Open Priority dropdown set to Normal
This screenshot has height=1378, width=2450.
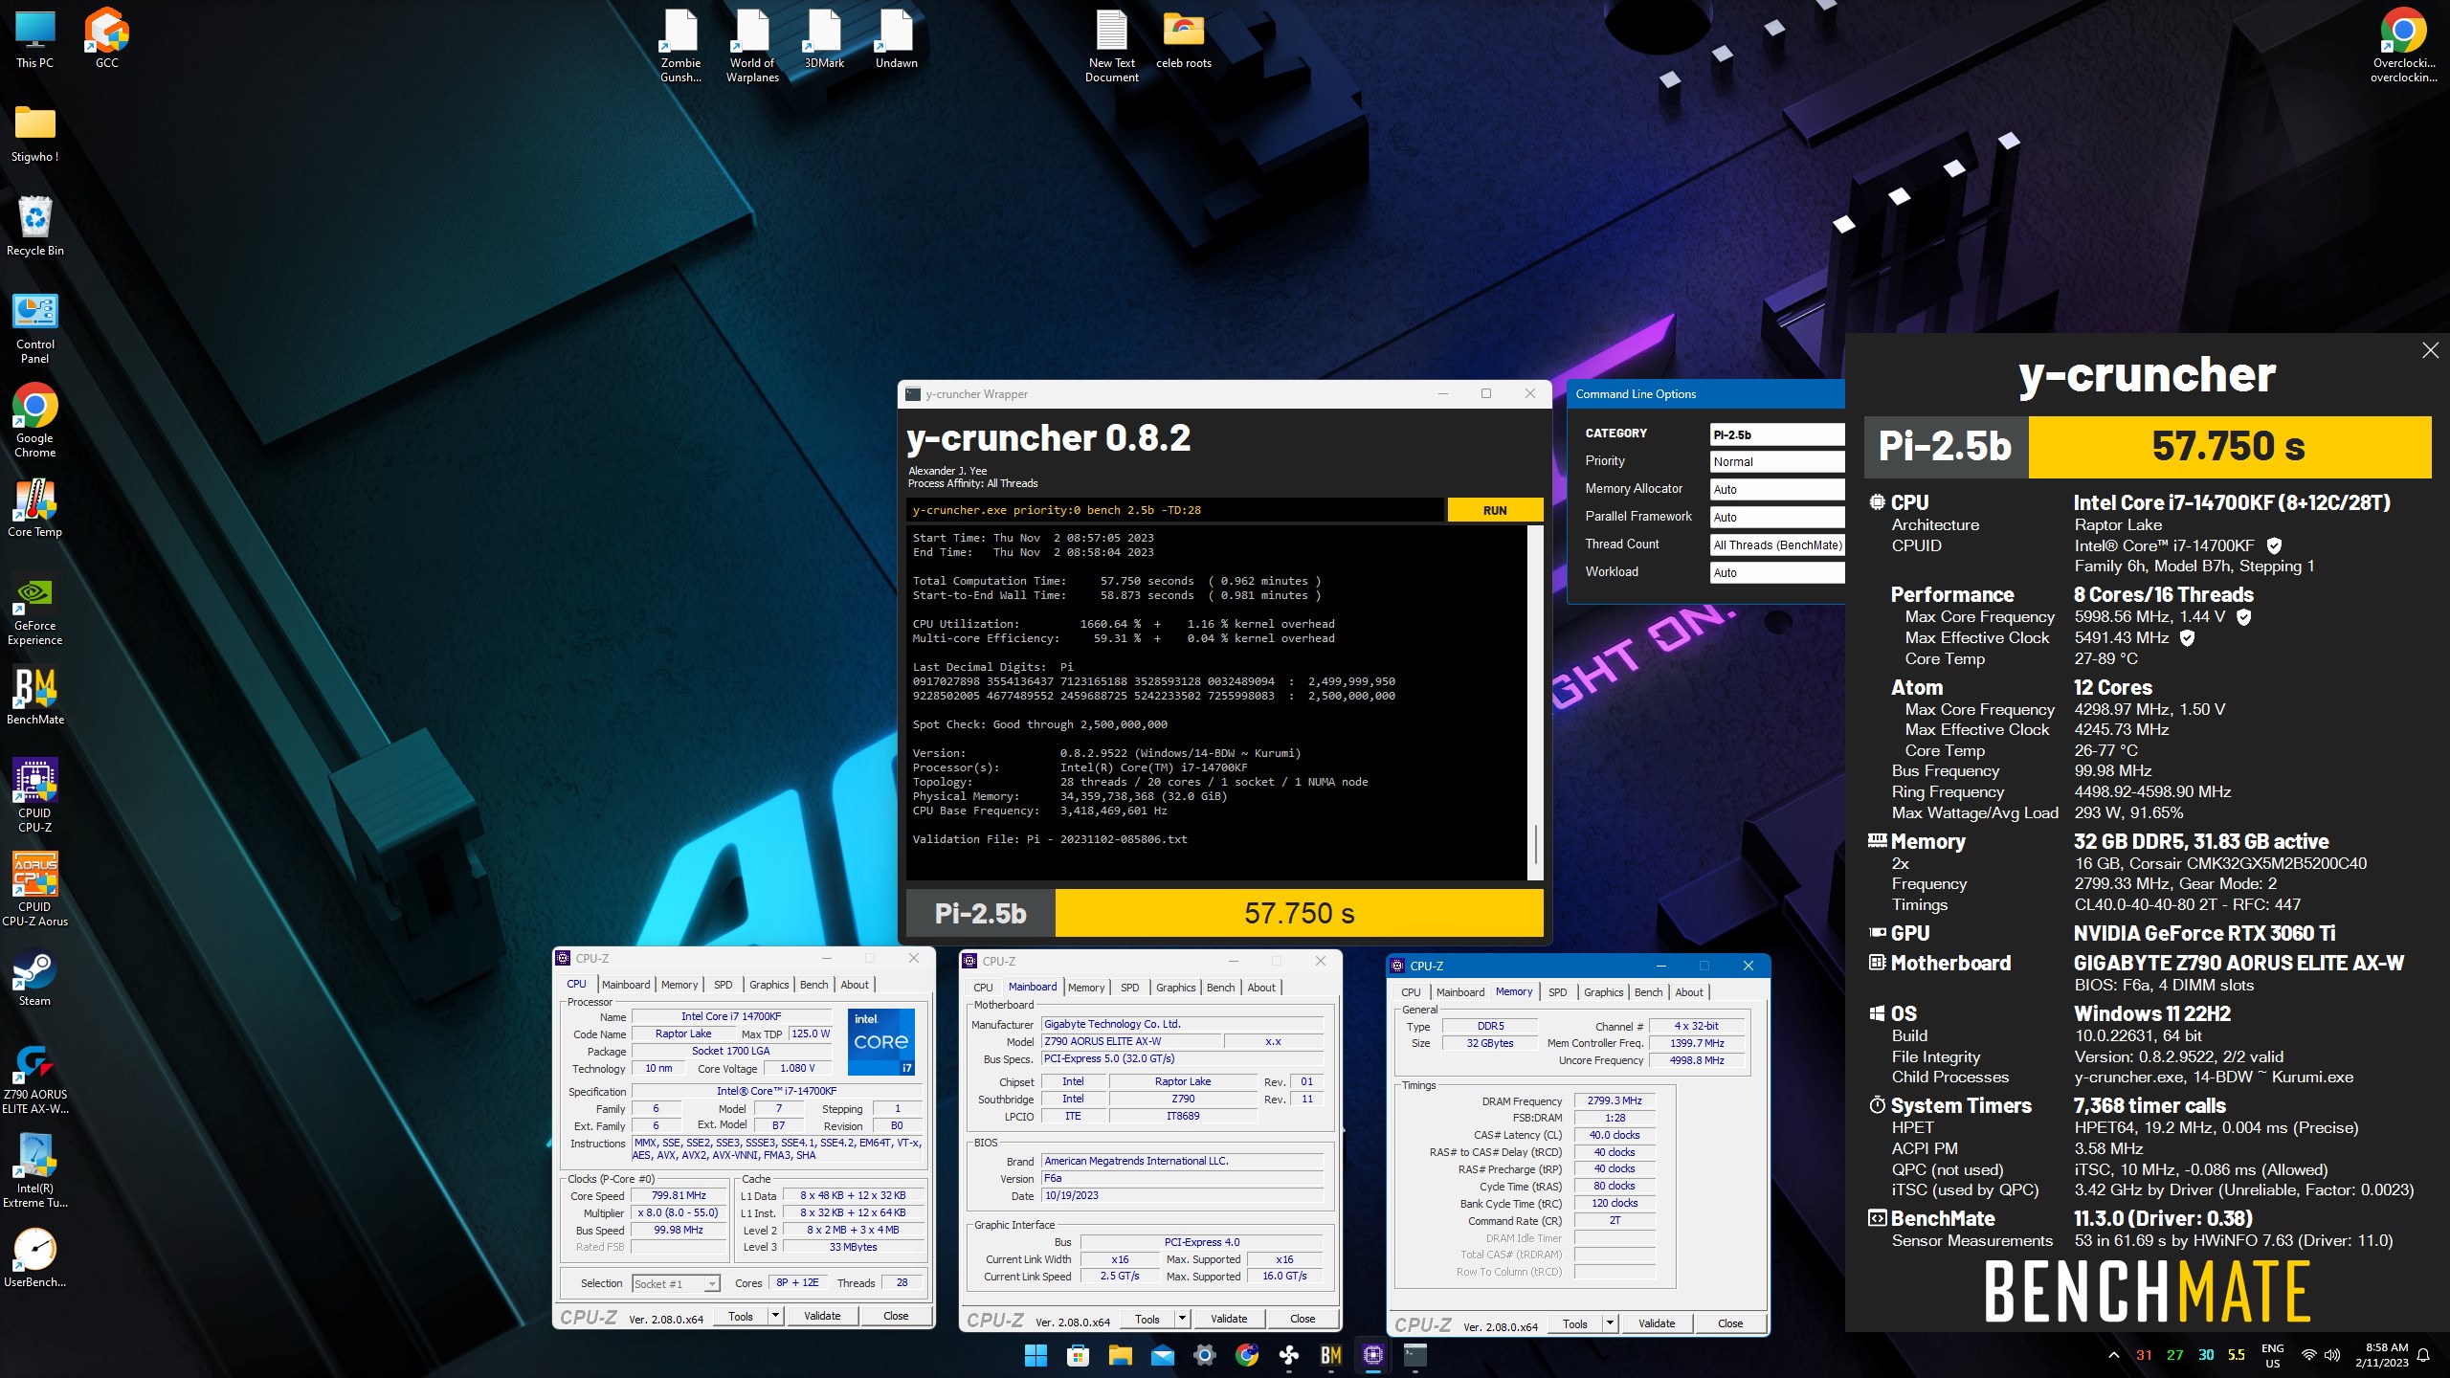click(1776, 461)
